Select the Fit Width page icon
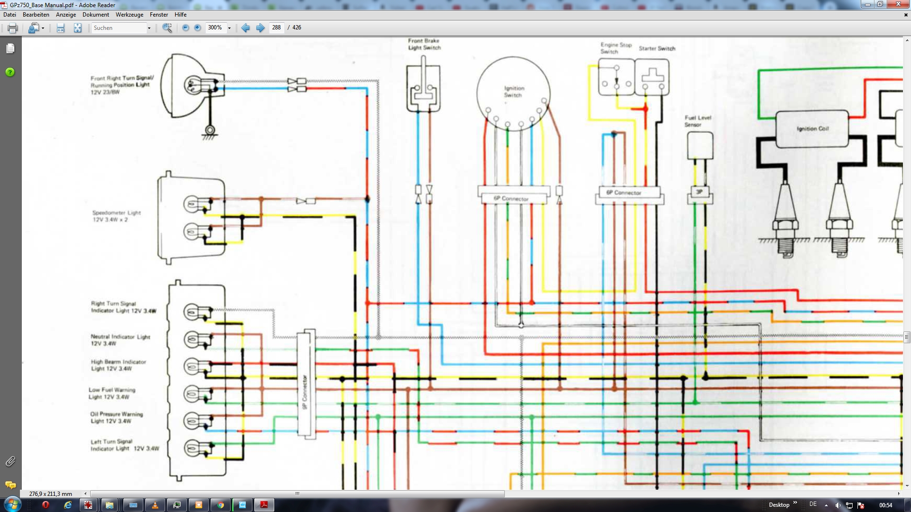This screenshot has height=512, width=911. click(x=60, y=28)
